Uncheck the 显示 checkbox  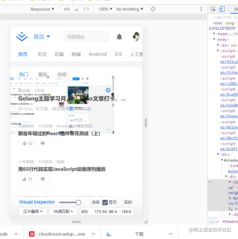pos(105,203)
